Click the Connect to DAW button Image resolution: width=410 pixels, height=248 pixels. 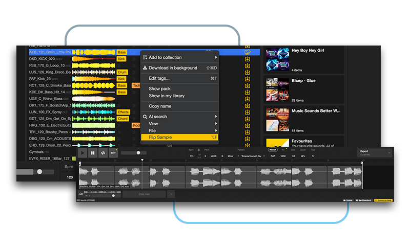pyautogui.click(x=383, y=200)
